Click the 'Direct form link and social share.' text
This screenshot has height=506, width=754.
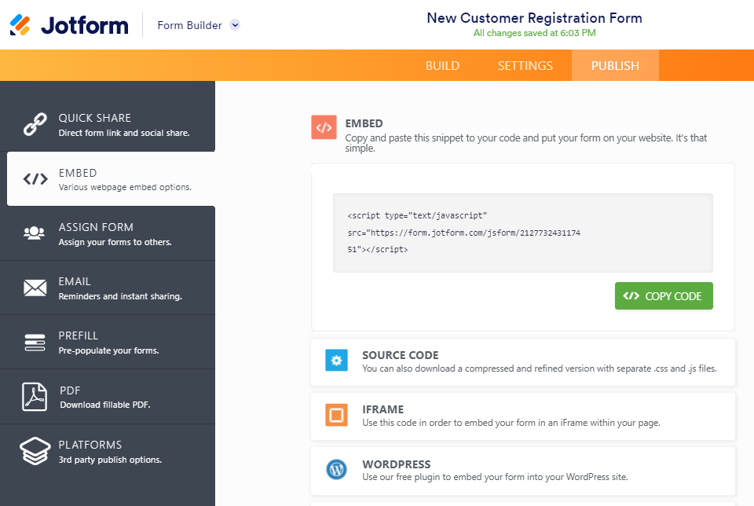point(124,133)
